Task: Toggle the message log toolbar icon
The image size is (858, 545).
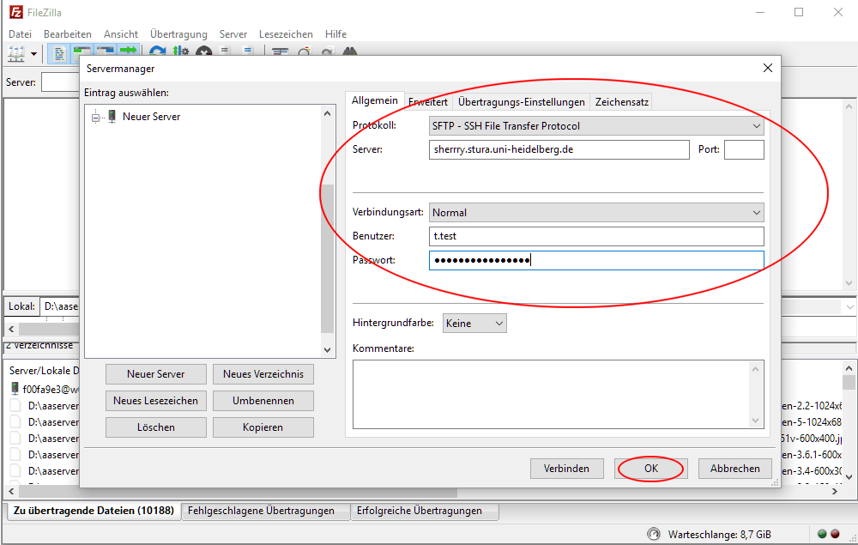Action: click(59, 53)
